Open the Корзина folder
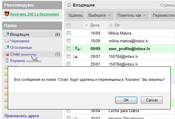Image resolution: width=175 pixels, height=119 pixels. [x=18, y=61]
